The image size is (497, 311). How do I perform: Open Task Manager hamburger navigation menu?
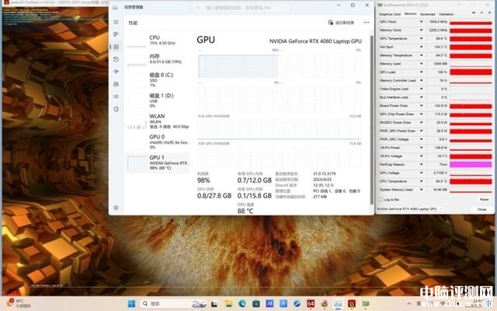116,23
